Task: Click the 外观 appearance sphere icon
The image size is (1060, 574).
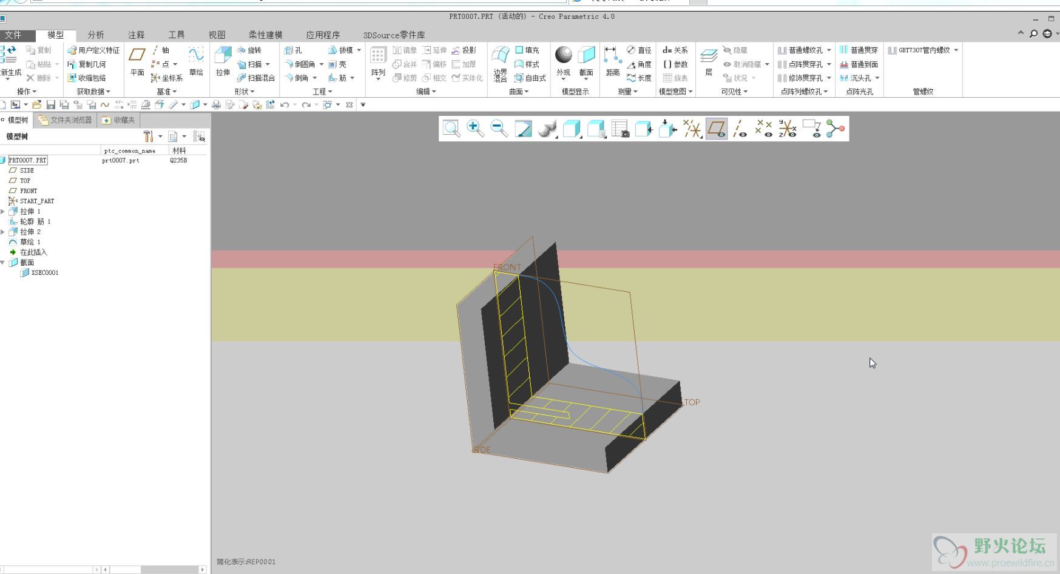Action: (564, 55)
